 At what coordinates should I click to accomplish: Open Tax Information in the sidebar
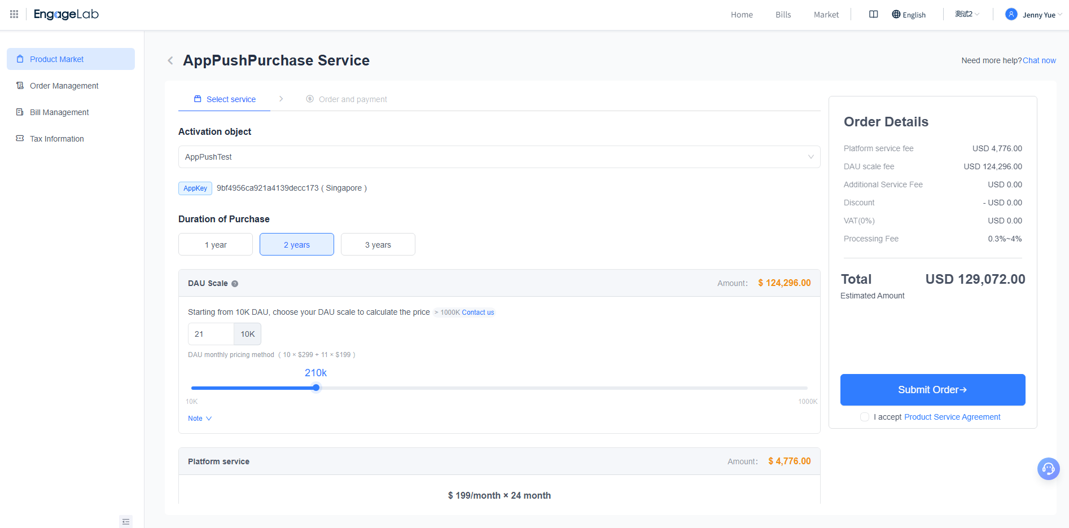point(71,138)
